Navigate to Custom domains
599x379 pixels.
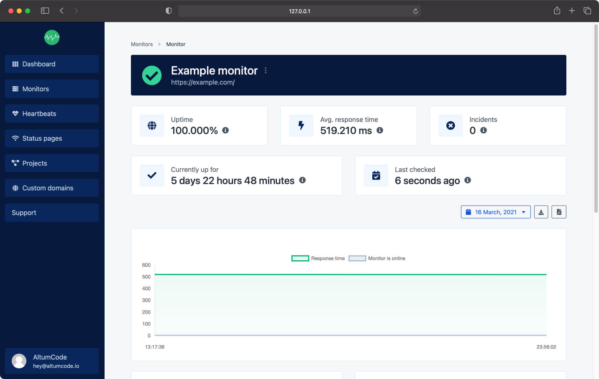click(52, 188)
